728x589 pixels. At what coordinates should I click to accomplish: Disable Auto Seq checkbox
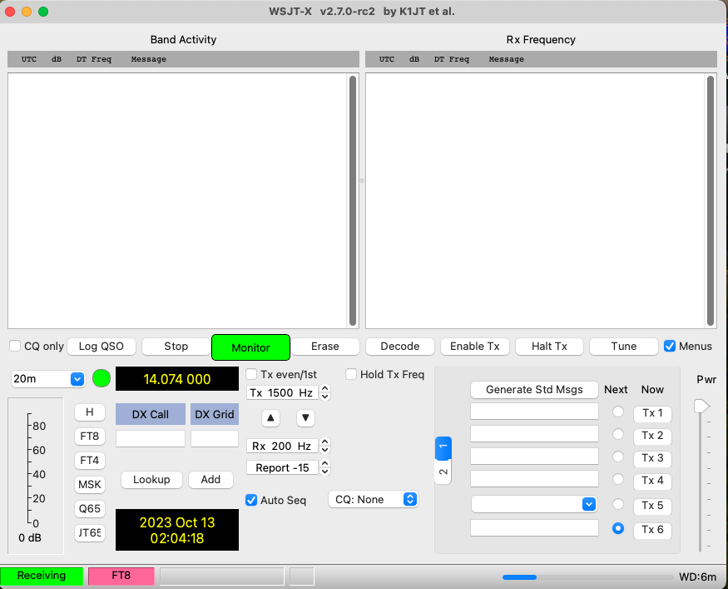coord(251,500)
